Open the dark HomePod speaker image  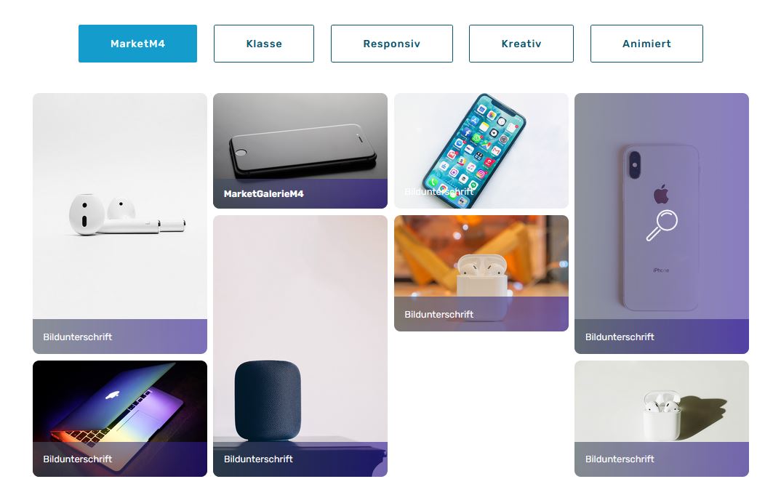[x=300, y=329]
